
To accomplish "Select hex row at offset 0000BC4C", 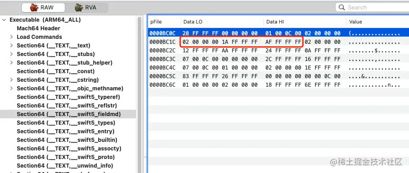I will (x=279, y=68).
